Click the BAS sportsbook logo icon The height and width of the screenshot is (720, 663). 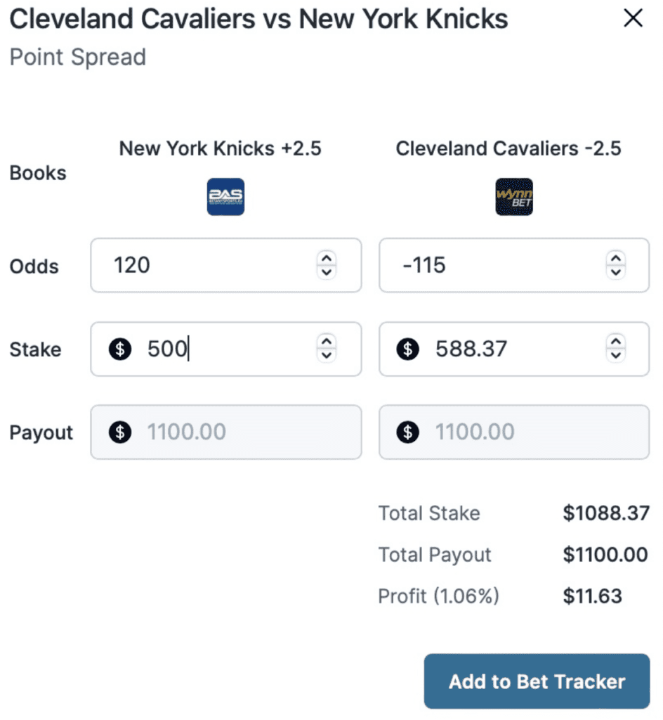[x=225, y=197]
